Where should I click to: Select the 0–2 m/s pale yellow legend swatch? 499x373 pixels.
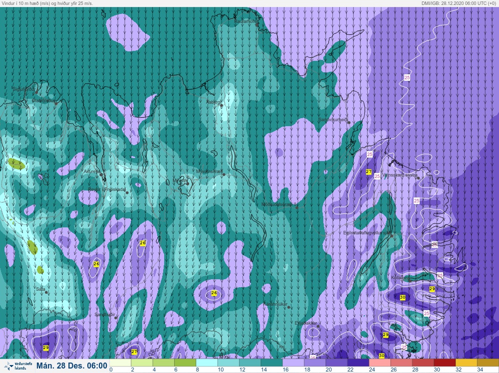pos(120,363)
